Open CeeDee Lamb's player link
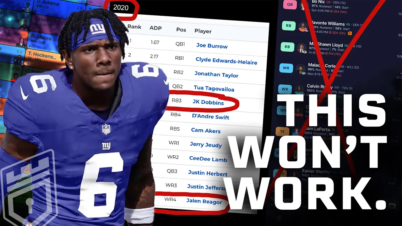 click(x=208, y=159)
